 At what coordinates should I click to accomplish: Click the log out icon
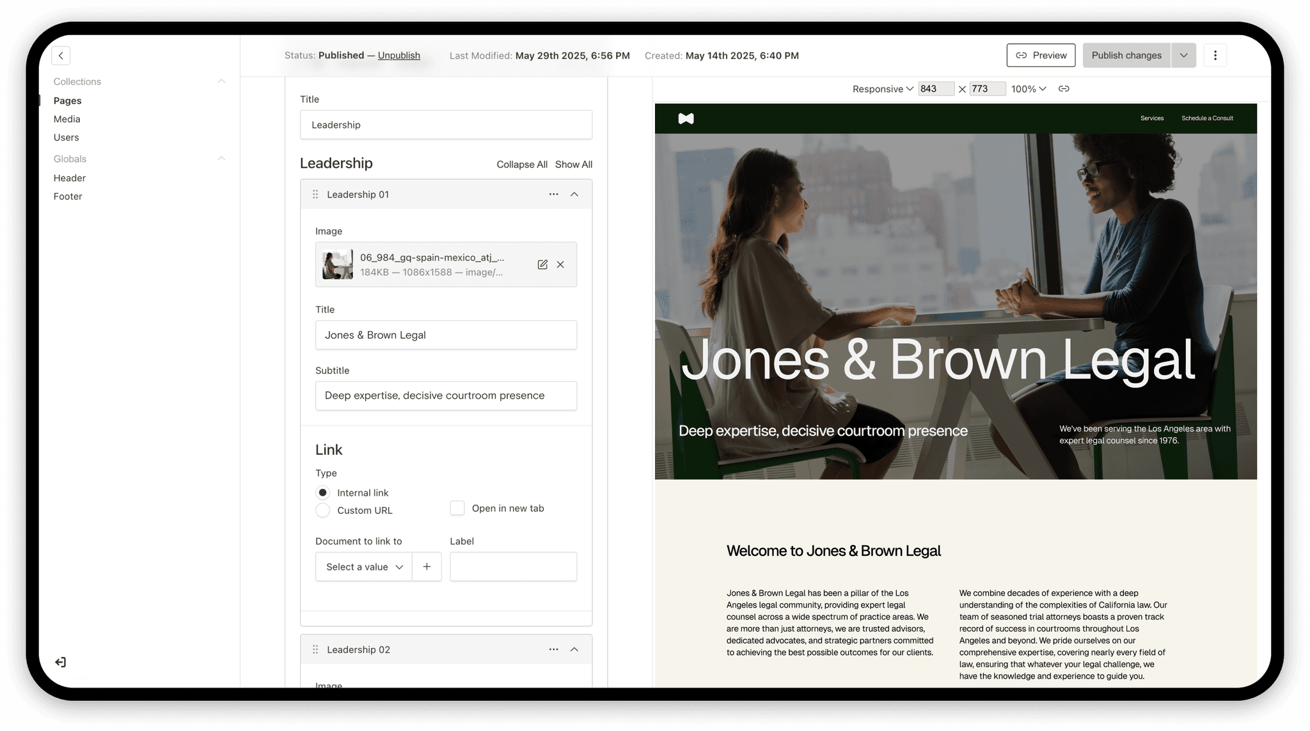click(x=61, y=662)
